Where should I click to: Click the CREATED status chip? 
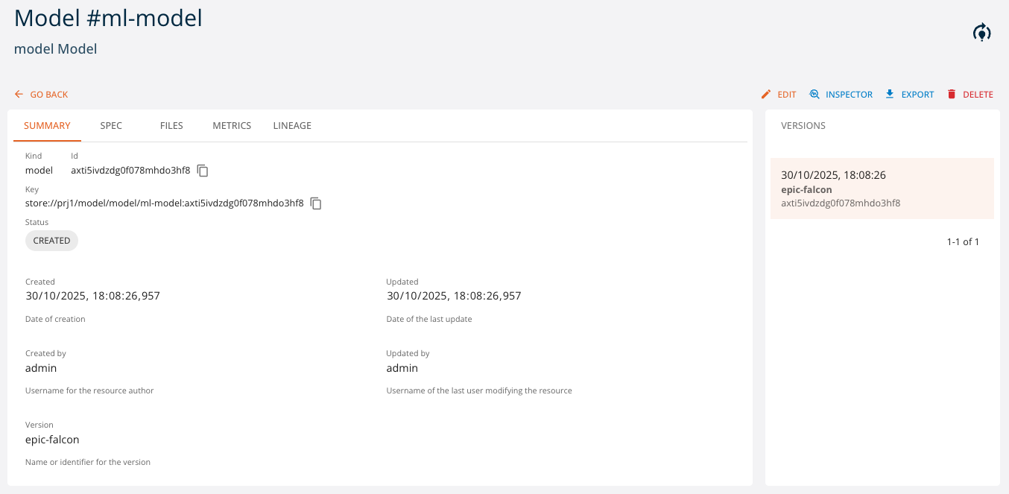[51, 241]
